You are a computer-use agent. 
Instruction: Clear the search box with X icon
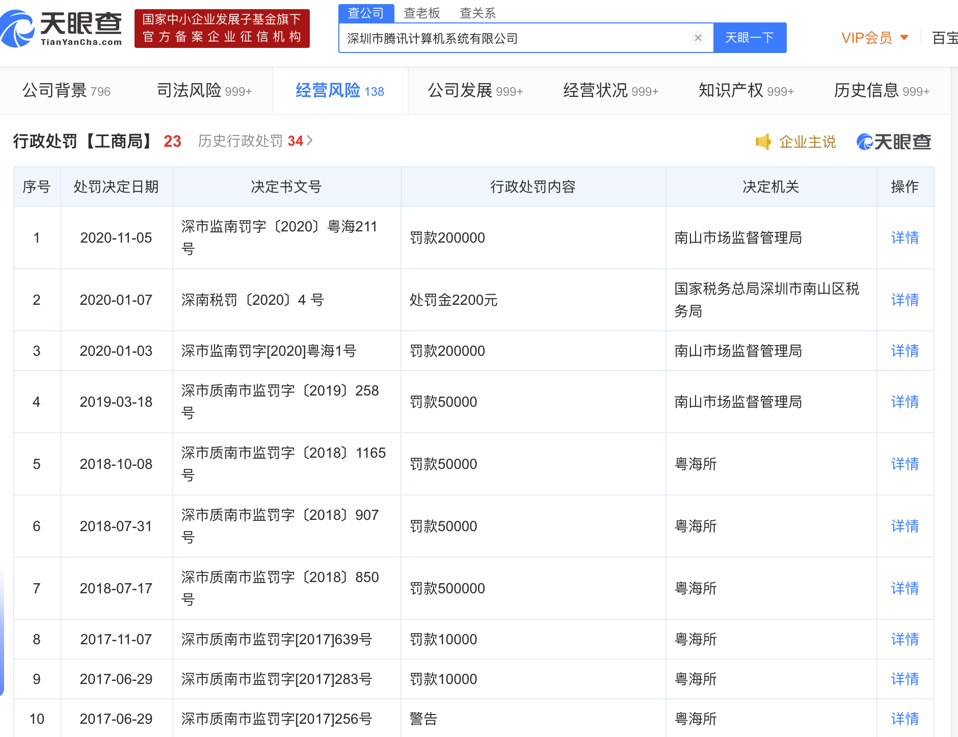pos(698,38)
